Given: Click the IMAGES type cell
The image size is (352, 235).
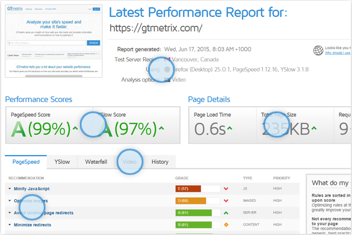Looking at the screenshot, I should [x=249, y=201].
